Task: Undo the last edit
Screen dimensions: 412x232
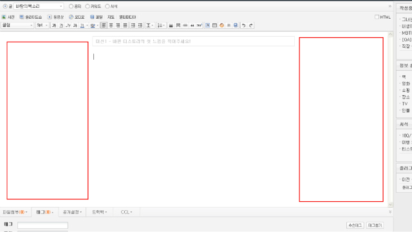Action: point(243,26)
